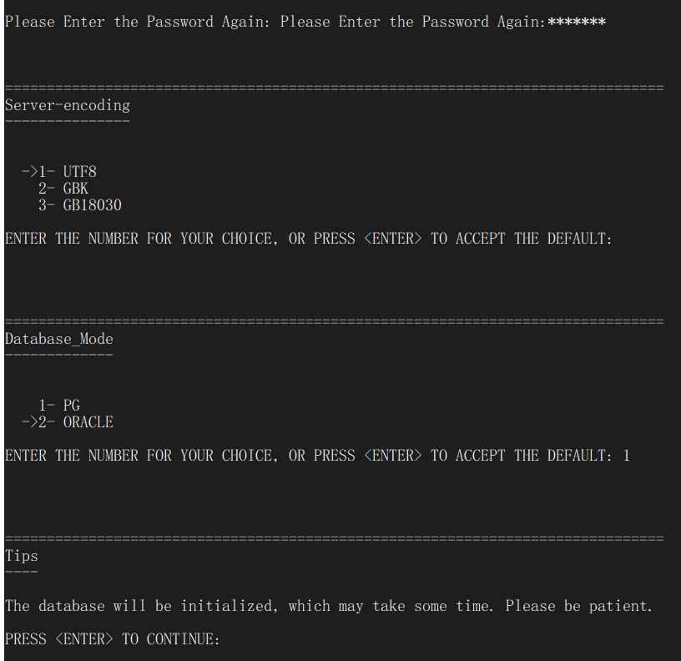Viewport: 681px width, 661px height.
Task: Click the separator line above Server-encoding
Action: point(334,88)
